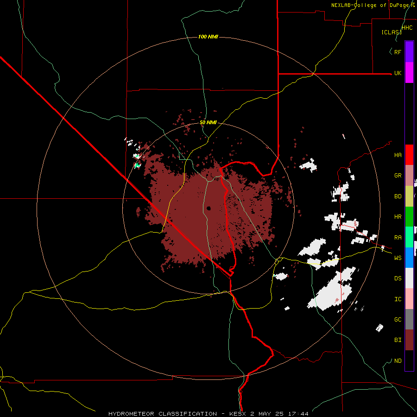
Task: Click the gray GC ground clutter swatch
Action: click(x=409, y=319)
